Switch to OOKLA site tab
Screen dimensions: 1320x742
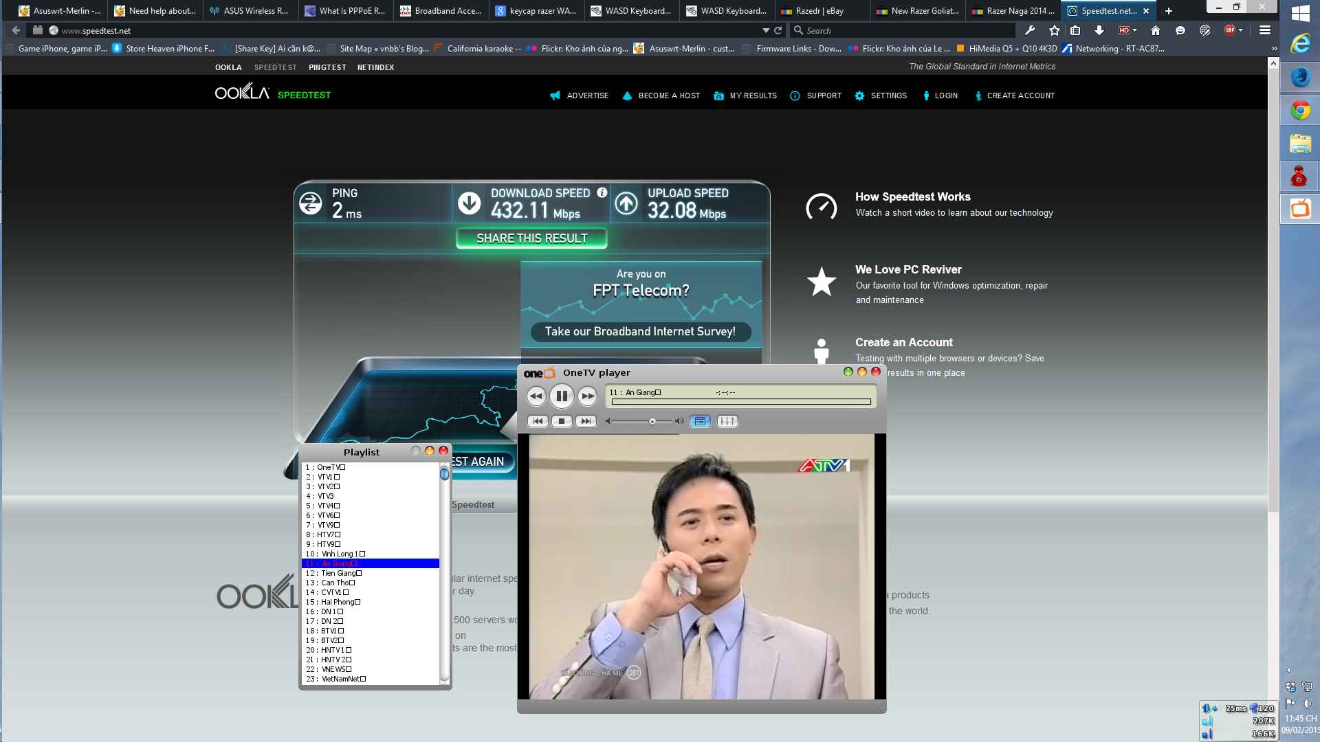click(x=228, y=67)
